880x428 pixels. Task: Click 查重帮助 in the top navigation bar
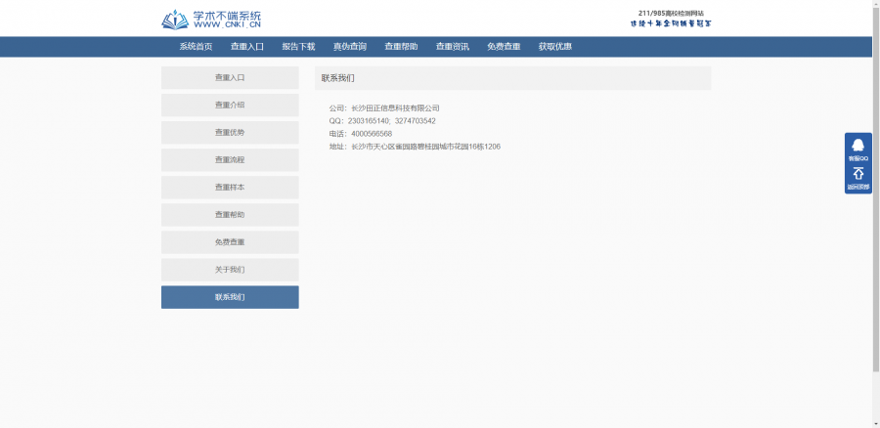pyautogui.click(x=401, y=47)
